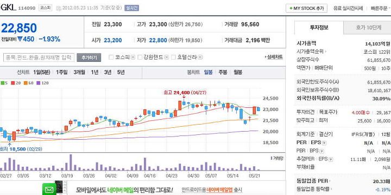This screenshot has height=195, width=391.
Task: Select the 5년 line chart period
Action: 121,73
